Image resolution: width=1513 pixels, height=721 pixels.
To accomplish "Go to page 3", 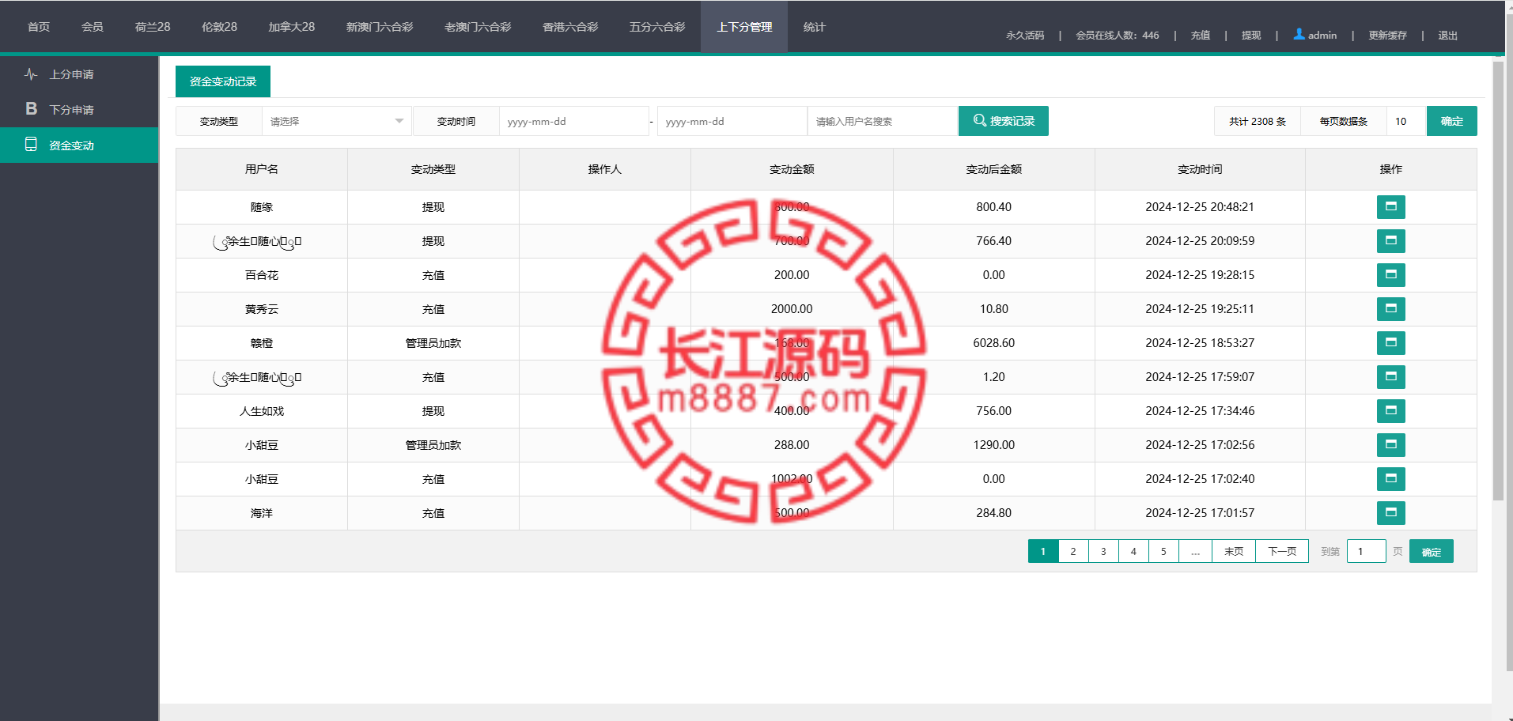I will (x=1103, y=551).
